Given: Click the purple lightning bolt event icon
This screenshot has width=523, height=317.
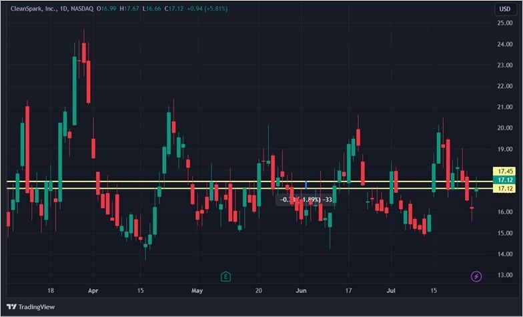Looking at the screenshot, I should pyautogui.click(x=476, y=276).
